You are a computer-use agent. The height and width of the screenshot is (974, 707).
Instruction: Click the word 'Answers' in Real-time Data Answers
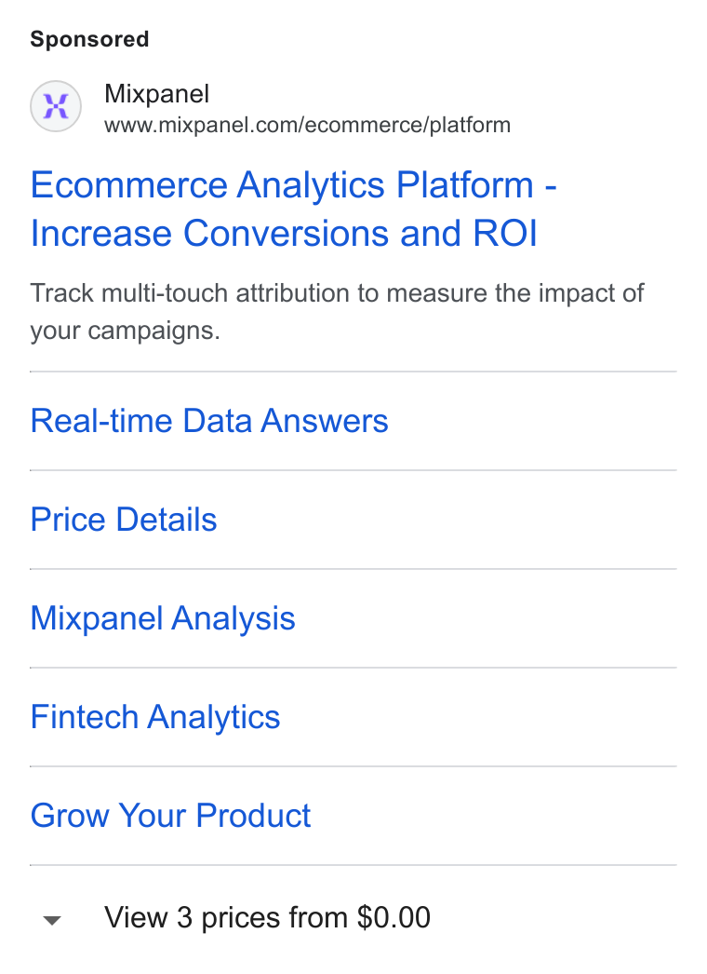pyautogui.click(x=325, y=421)
